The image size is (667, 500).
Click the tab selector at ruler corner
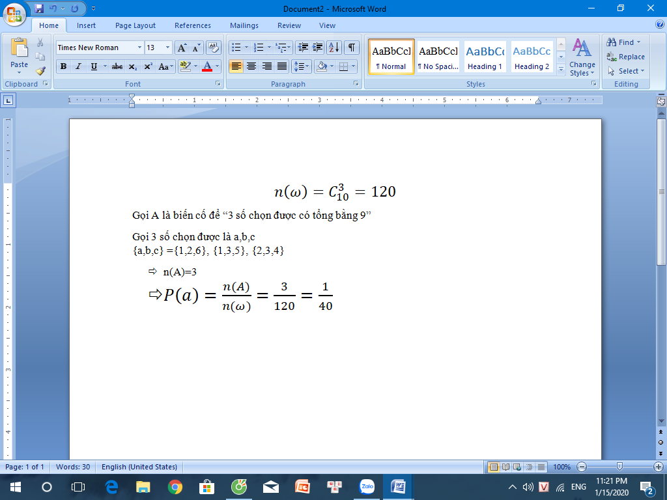pos(8,101)
